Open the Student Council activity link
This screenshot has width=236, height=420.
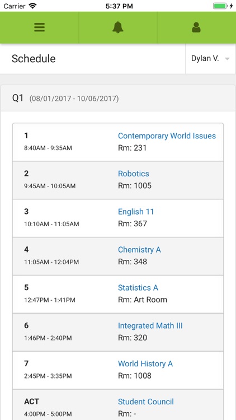(146, 402)
